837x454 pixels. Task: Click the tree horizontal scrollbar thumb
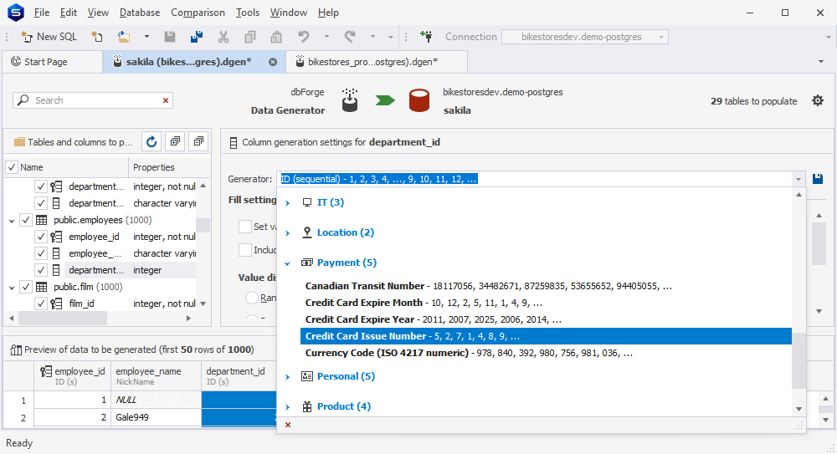(x=63, y=318)
